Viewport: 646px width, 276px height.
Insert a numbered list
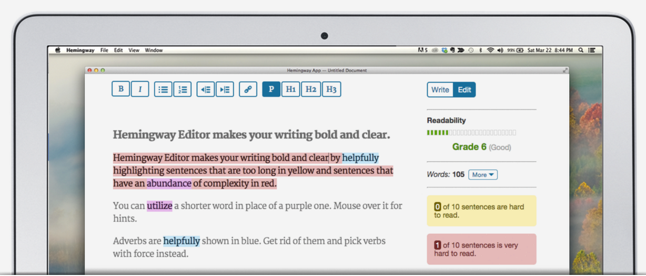click(183, 89)
